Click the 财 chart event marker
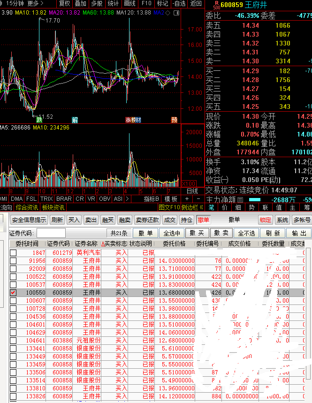312x403 pixels. coord(138,120)
